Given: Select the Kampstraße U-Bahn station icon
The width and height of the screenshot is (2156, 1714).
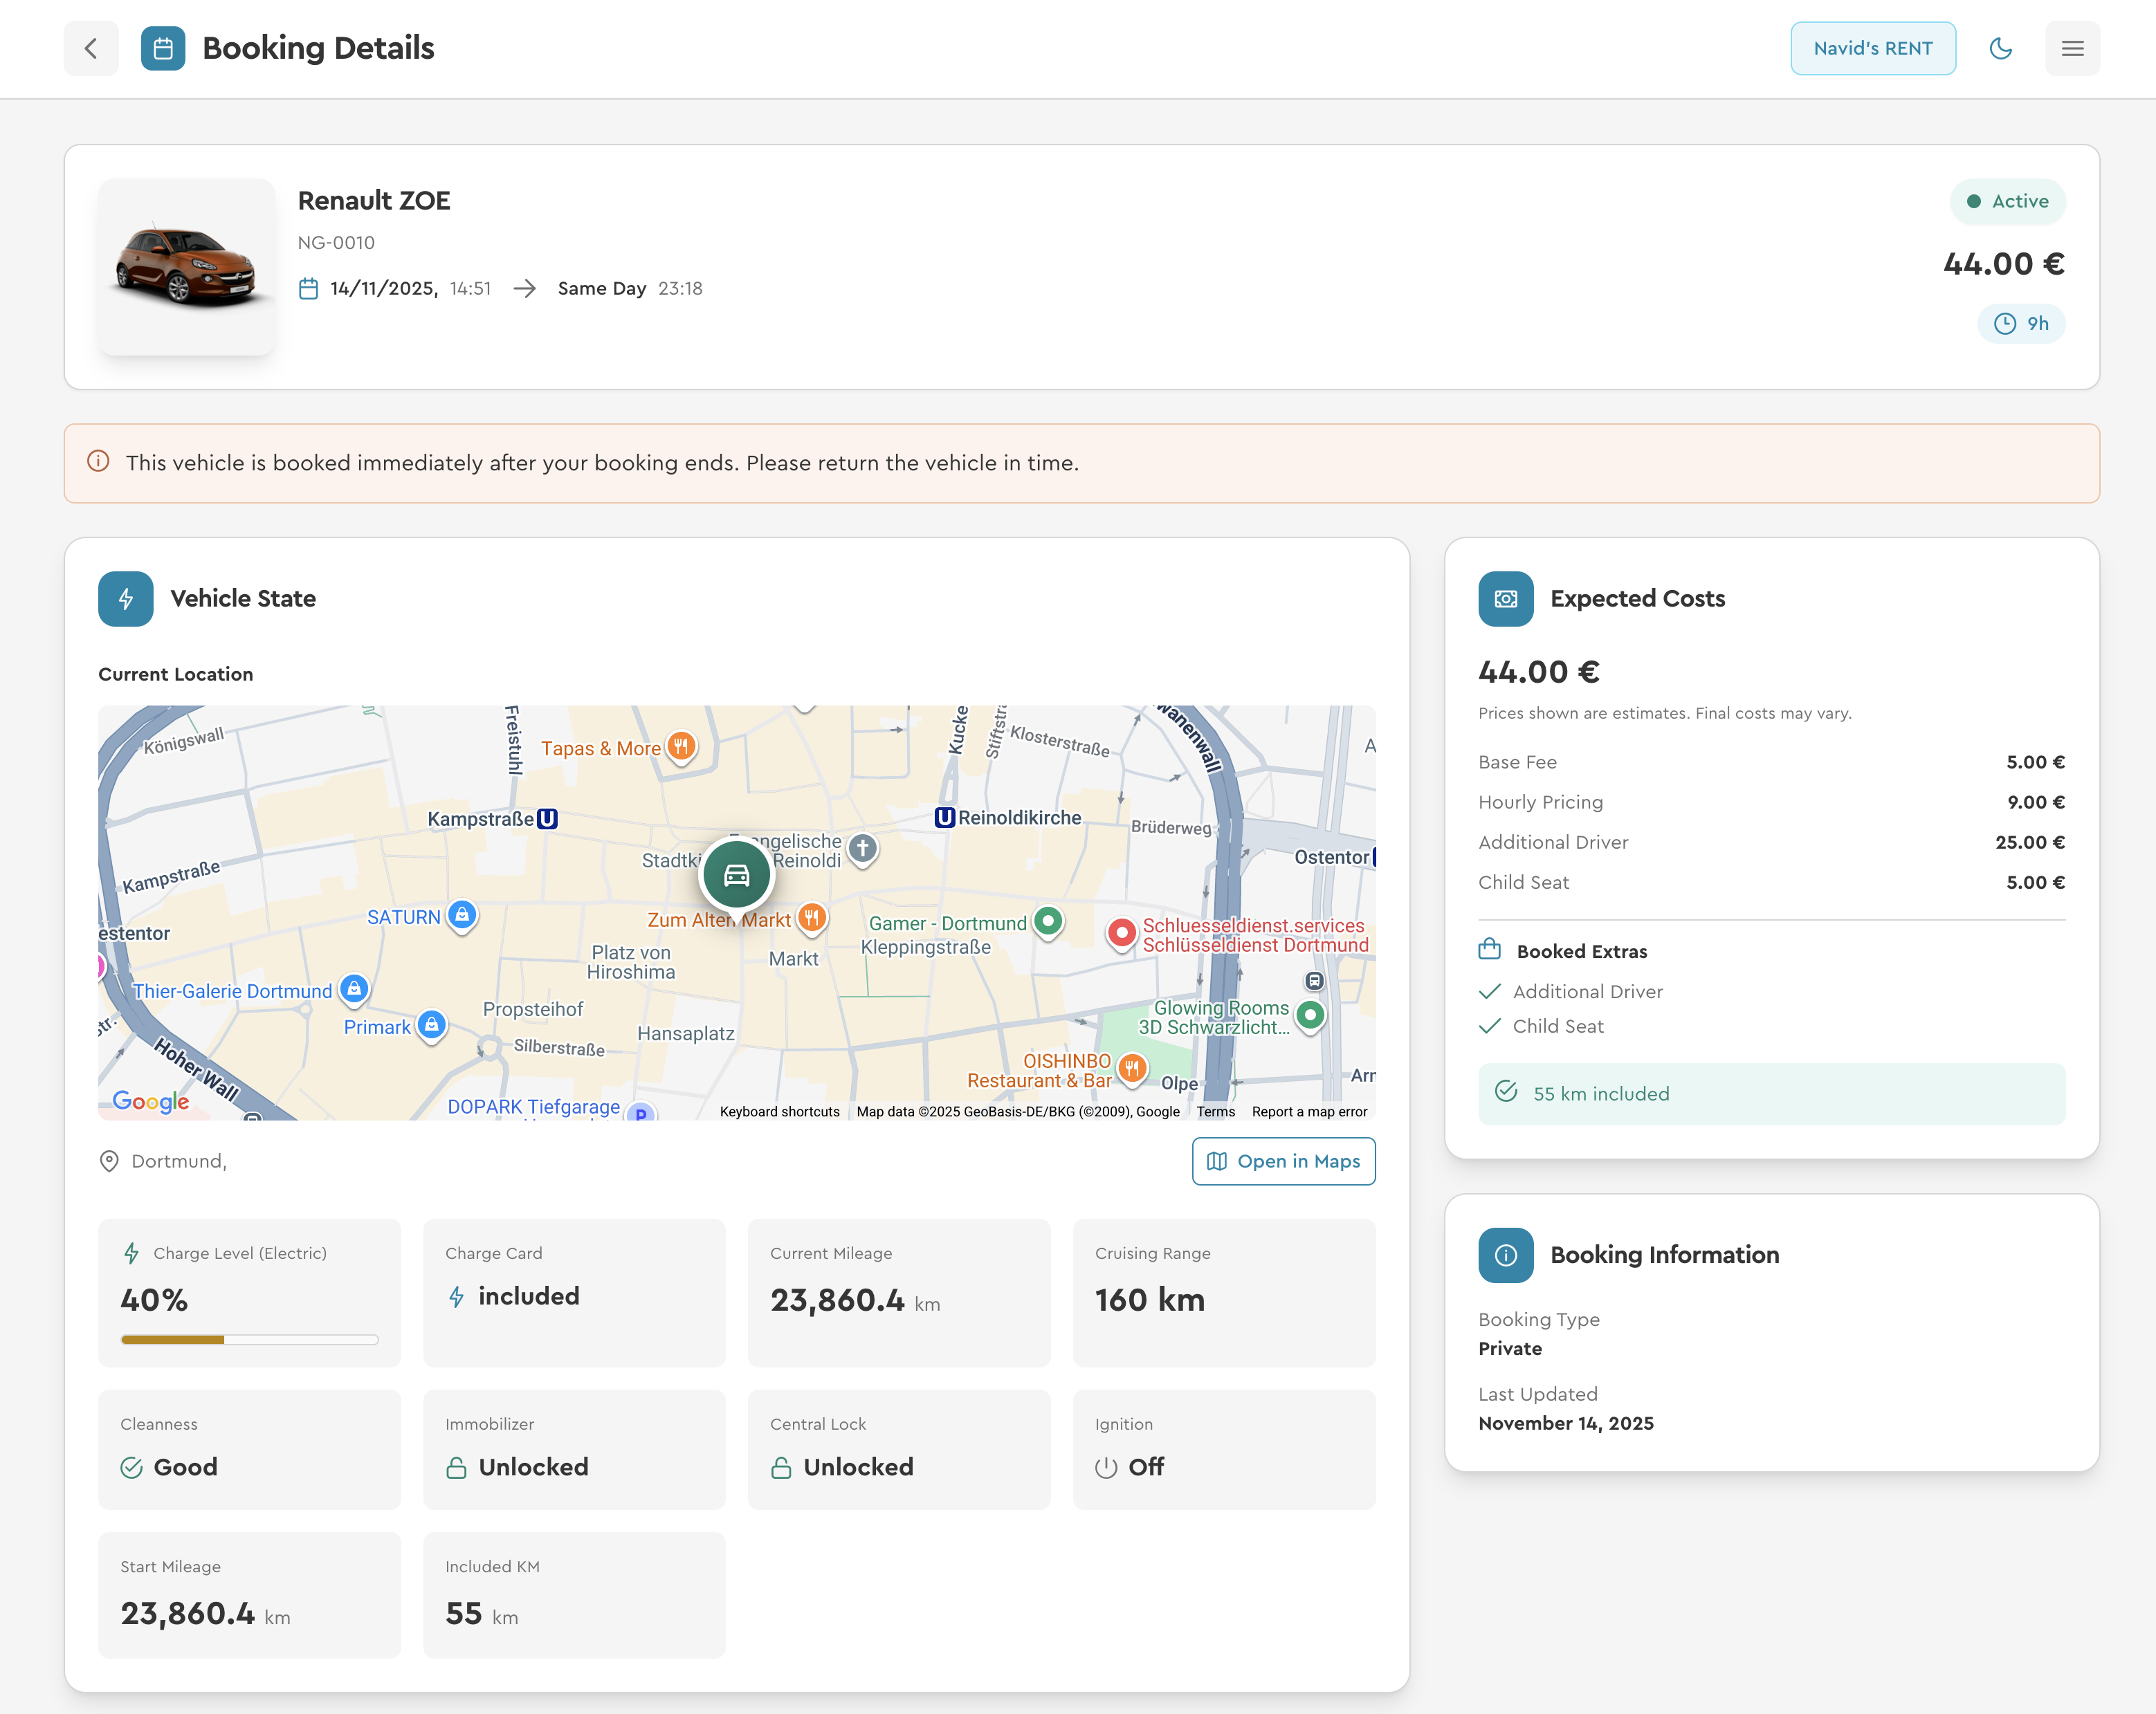Looking at the screenshot, I should pyautogui.click(x=547, y=818).
